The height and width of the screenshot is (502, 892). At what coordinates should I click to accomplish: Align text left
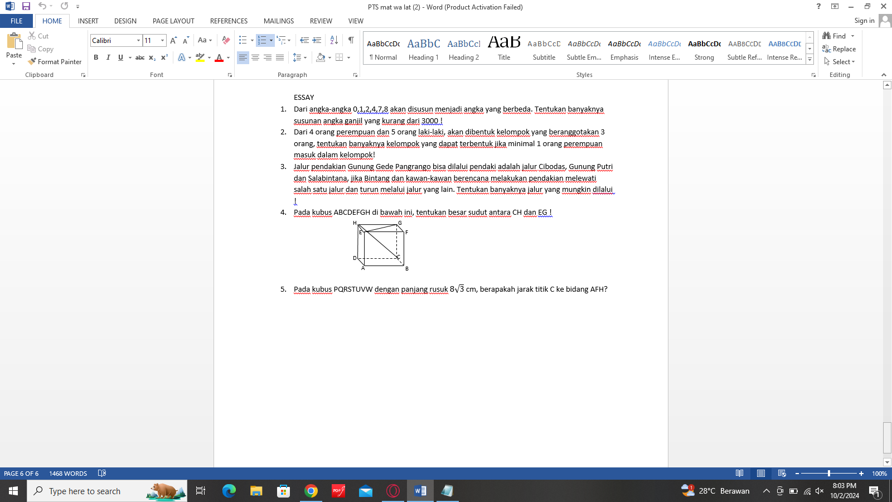tap(243, 57)
